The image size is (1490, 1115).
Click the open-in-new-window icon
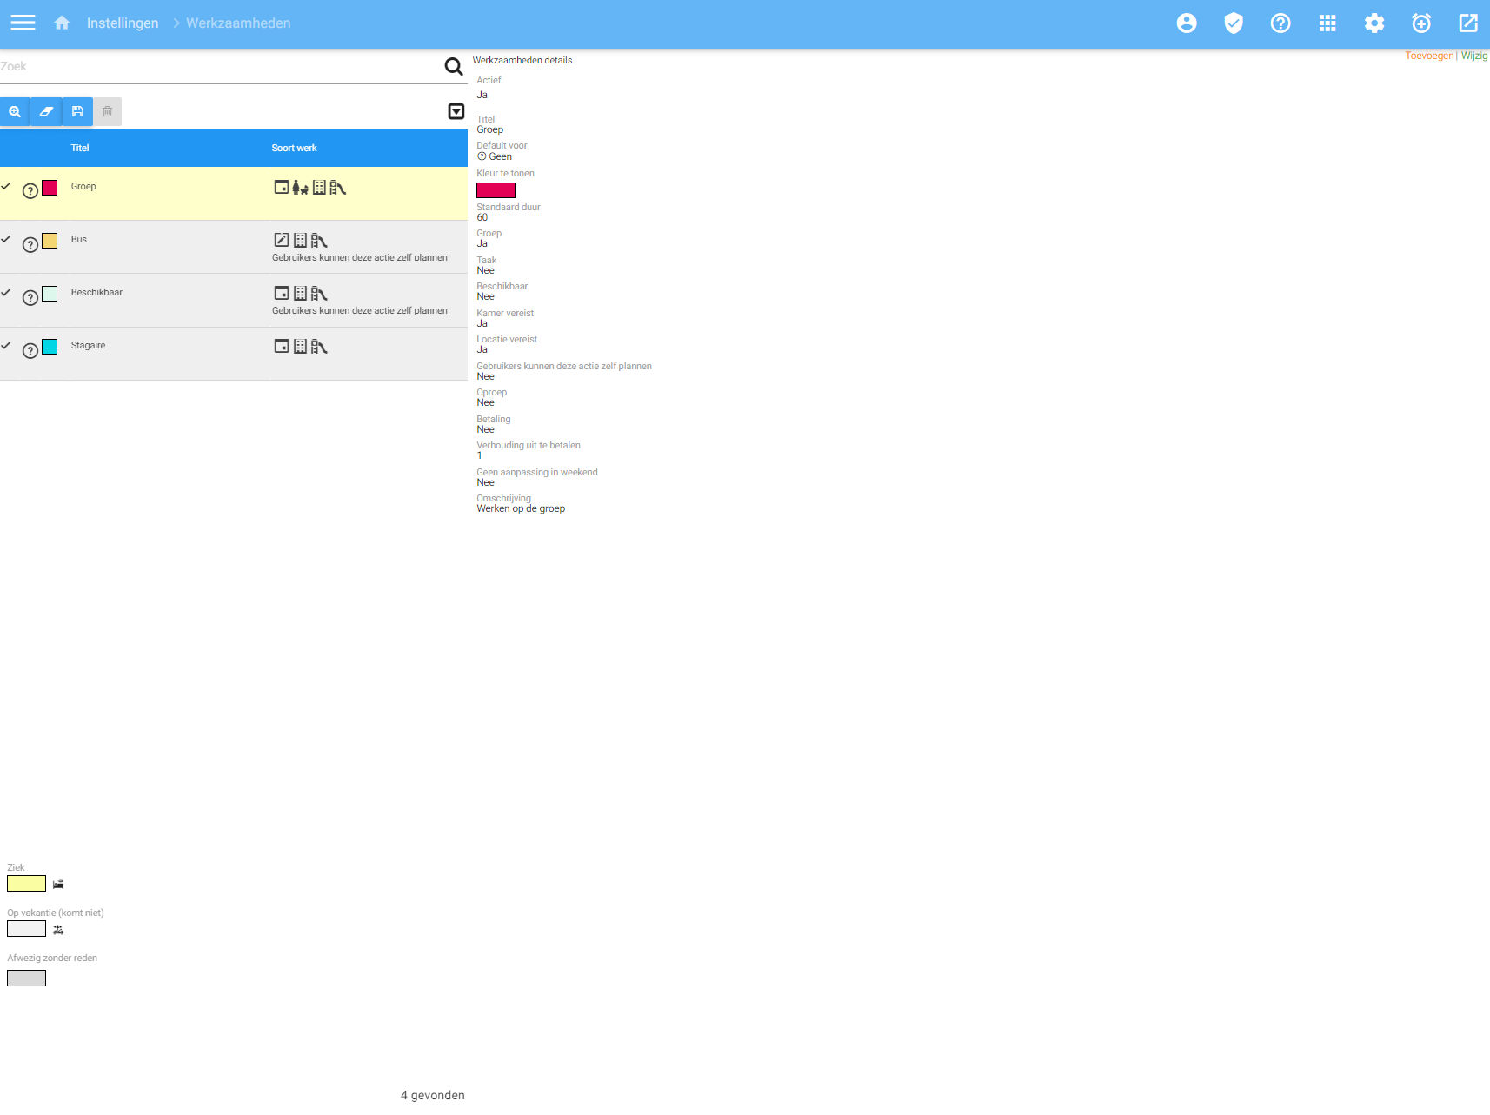(1468, 23)
